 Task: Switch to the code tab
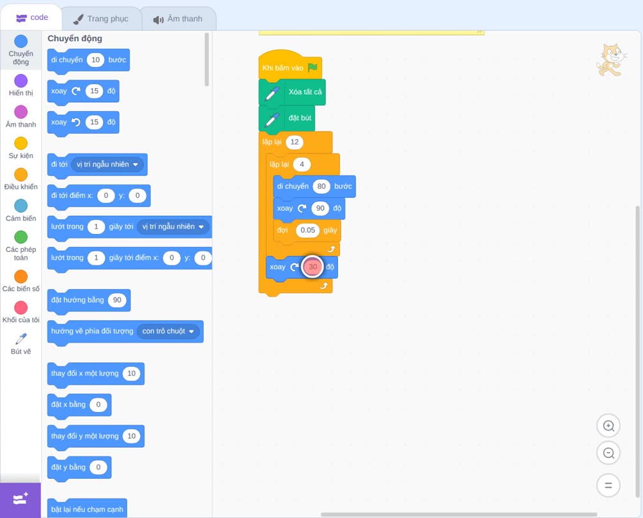tap(32, 17)
